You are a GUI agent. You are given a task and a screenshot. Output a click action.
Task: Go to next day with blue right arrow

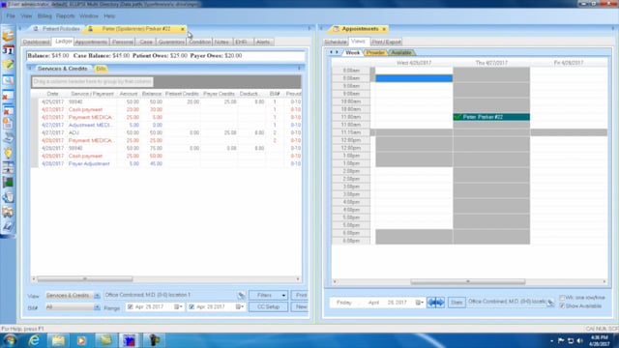(x=440, y=303)
